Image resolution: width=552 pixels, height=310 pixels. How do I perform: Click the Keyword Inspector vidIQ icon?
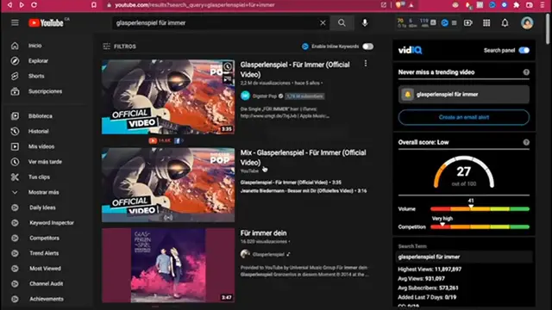(x=15, y=223)
